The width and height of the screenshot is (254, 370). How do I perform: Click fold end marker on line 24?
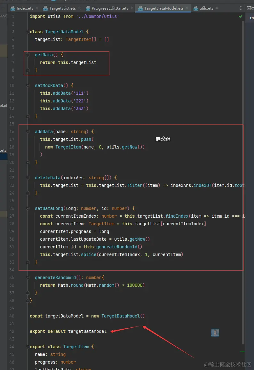[28, 193]
